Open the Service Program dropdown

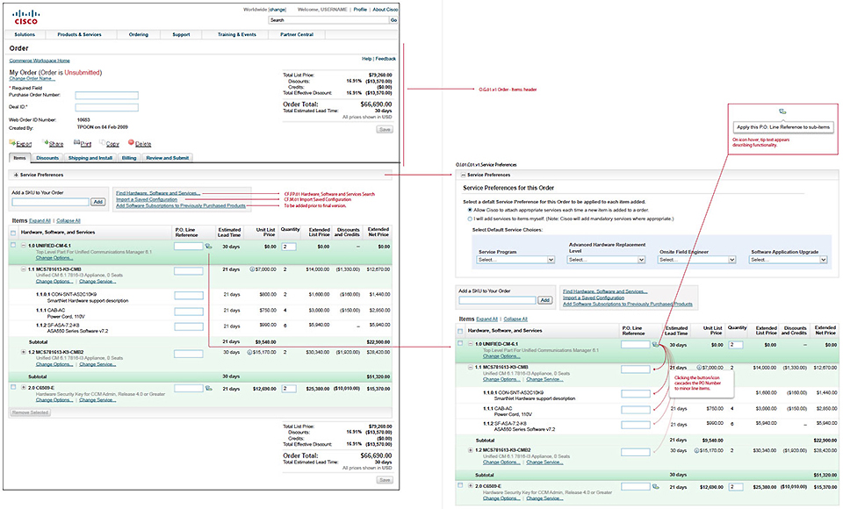(x=516, y=260)
